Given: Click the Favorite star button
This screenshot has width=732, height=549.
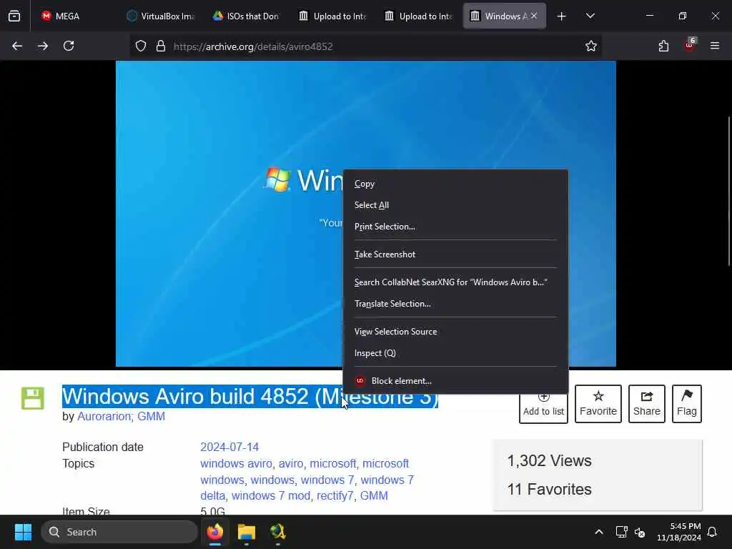Looking at the screenshot, I should tap(598, 404).
